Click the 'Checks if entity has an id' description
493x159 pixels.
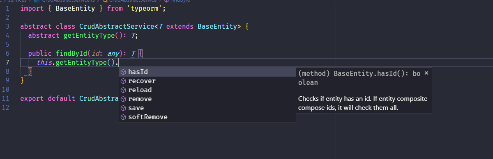(363, 103)
